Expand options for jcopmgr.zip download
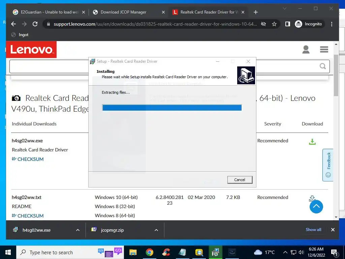Viewport: 345px width, 259px height. click(x=156, y=230)
